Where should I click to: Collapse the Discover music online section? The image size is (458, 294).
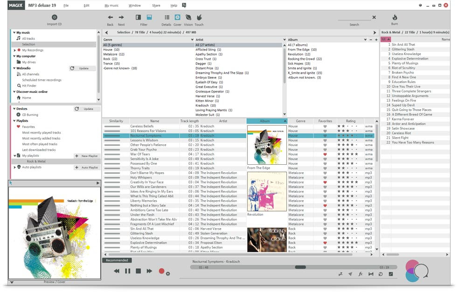(14, 92)
